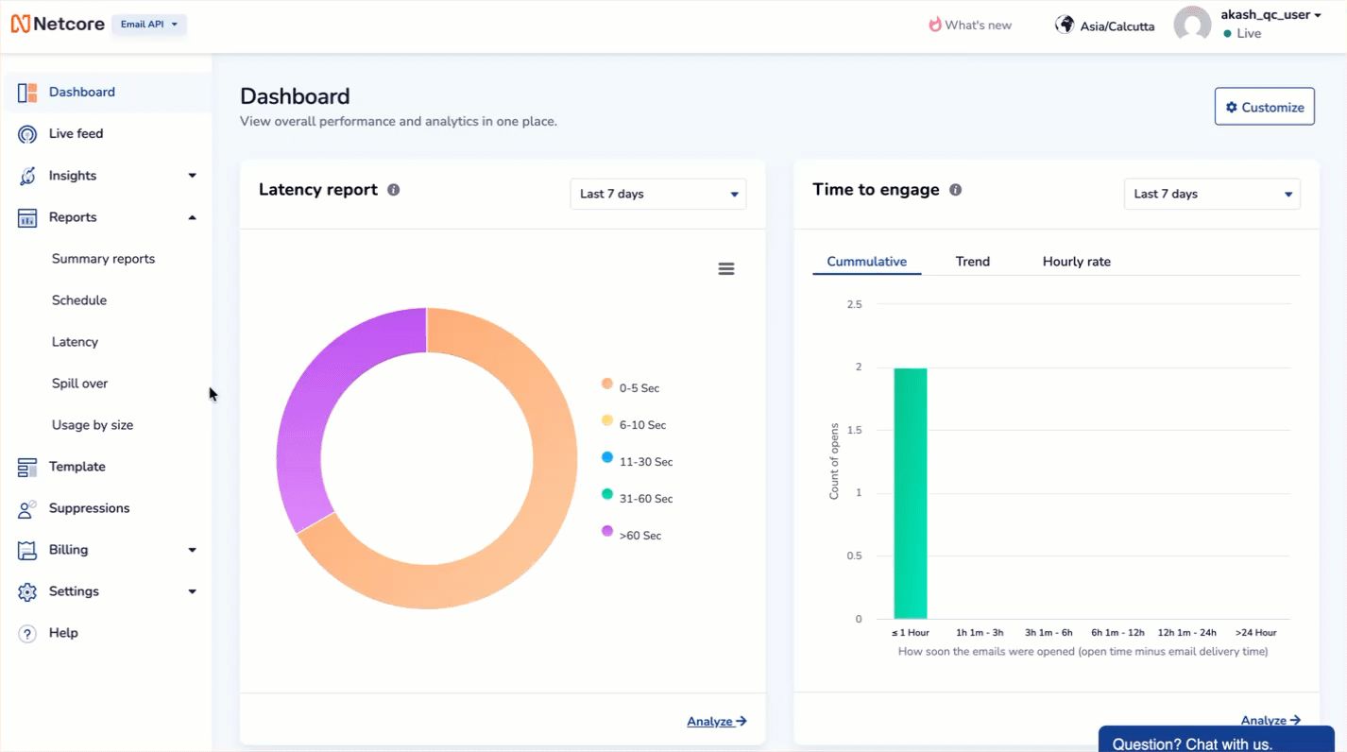Viewport: 1347px width, 752px height.
Task: Click the Live feed radar icon
Action: tap(27, 134)
